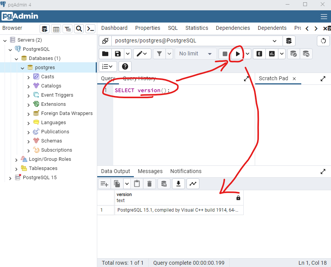Open the execute options dropdown arrow
Screen dimensions: 331x267
(x=247, y=54)
